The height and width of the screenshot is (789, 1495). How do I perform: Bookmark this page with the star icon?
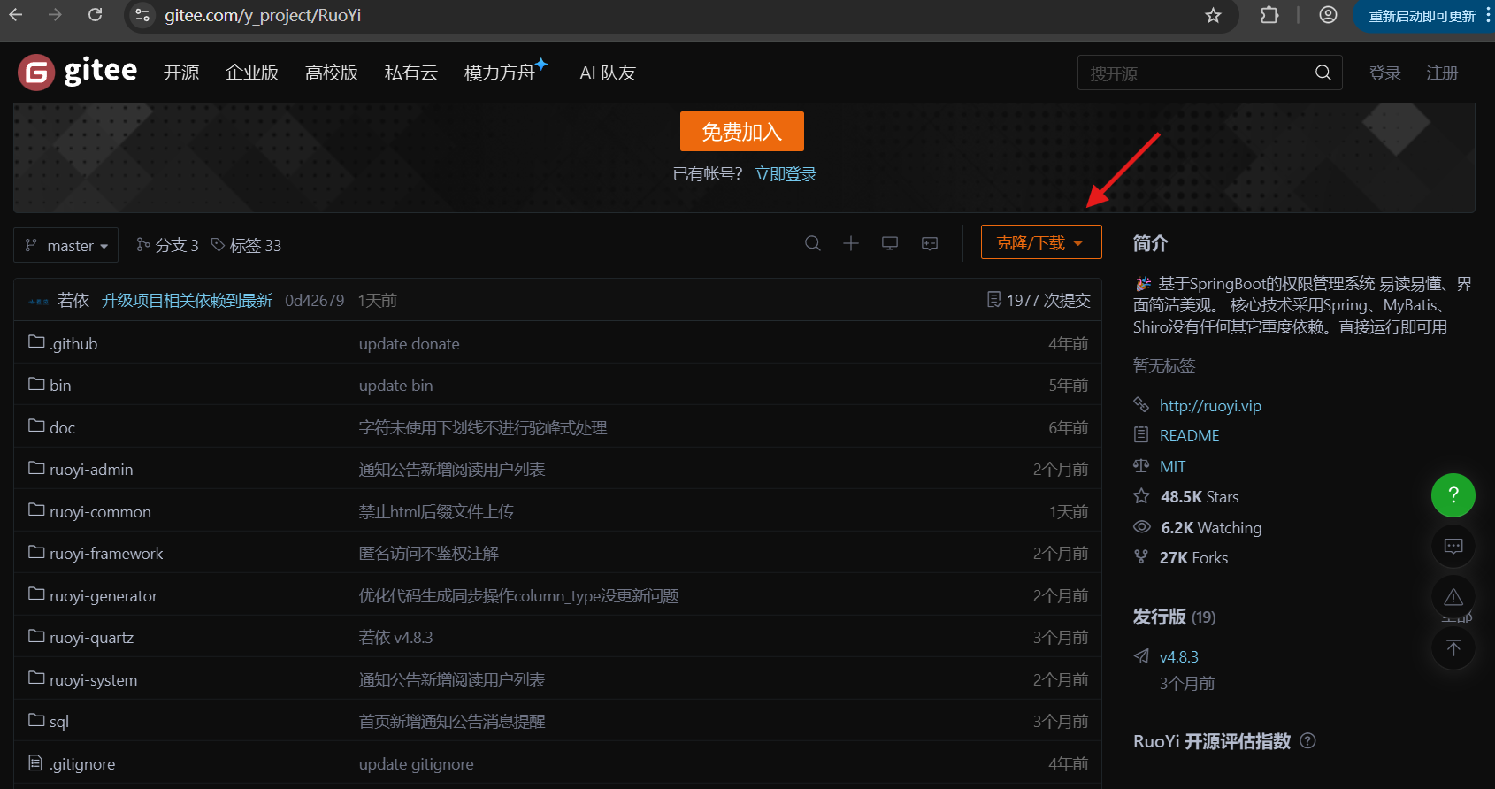click(1213, 15)
